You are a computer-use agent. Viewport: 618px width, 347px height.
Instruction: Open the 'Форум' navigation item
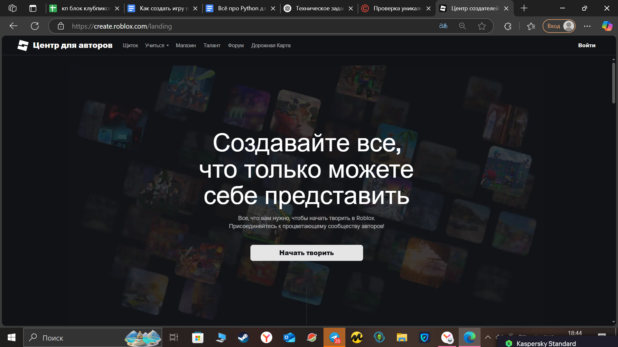click(236, 45)
